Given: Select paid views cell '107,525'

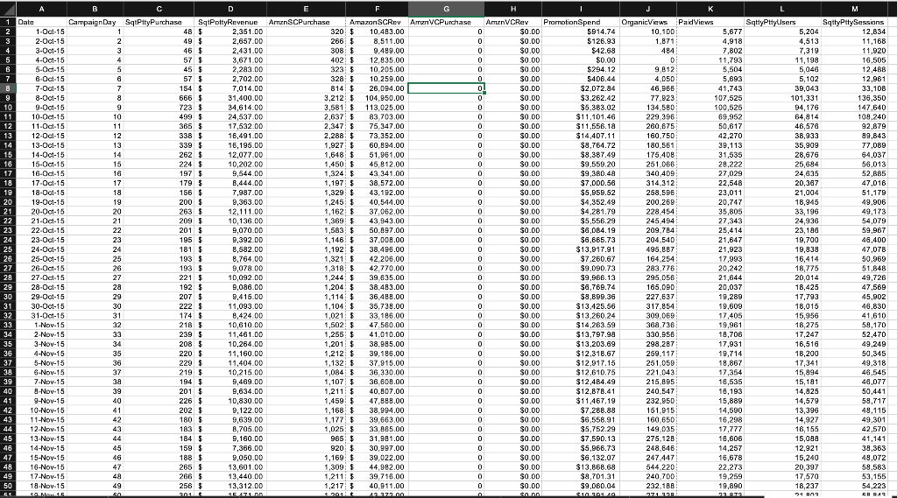Looking at the screenshot, I should tap(710, 98).
